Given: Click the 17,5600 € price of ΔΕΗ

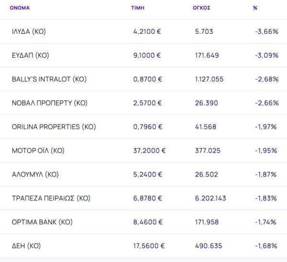Looking at the screenshot, I should [150, 246].
